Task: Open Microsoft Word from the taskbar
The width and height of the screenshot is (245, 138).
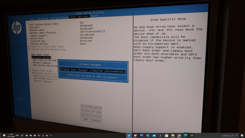Action: click(x=141, y=136)
